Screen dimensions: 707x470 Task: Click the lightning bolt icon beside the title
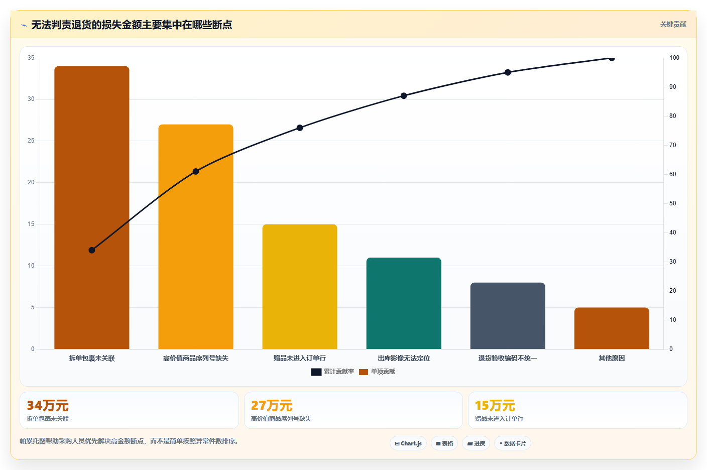click(x=24, y=25)
